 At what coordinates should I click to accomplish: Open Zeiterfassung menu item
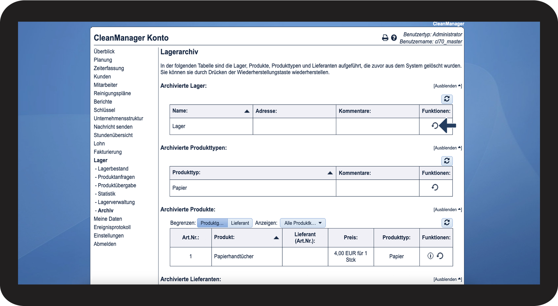[109, 68]
